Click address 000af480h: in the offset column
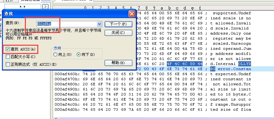The height and width of the screenshot is (119, 274). pyautogui.click(x=67, y=84)
